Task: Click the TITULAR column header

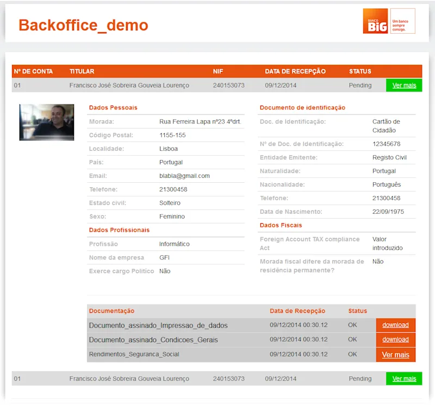Action: point(82,71)
